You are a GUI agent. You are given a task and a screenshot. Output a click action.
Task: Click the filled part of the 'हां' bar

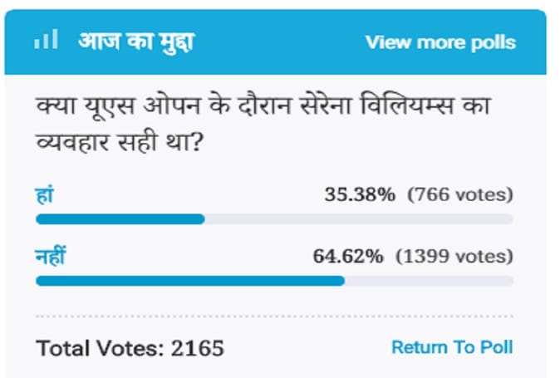(120, 219)
